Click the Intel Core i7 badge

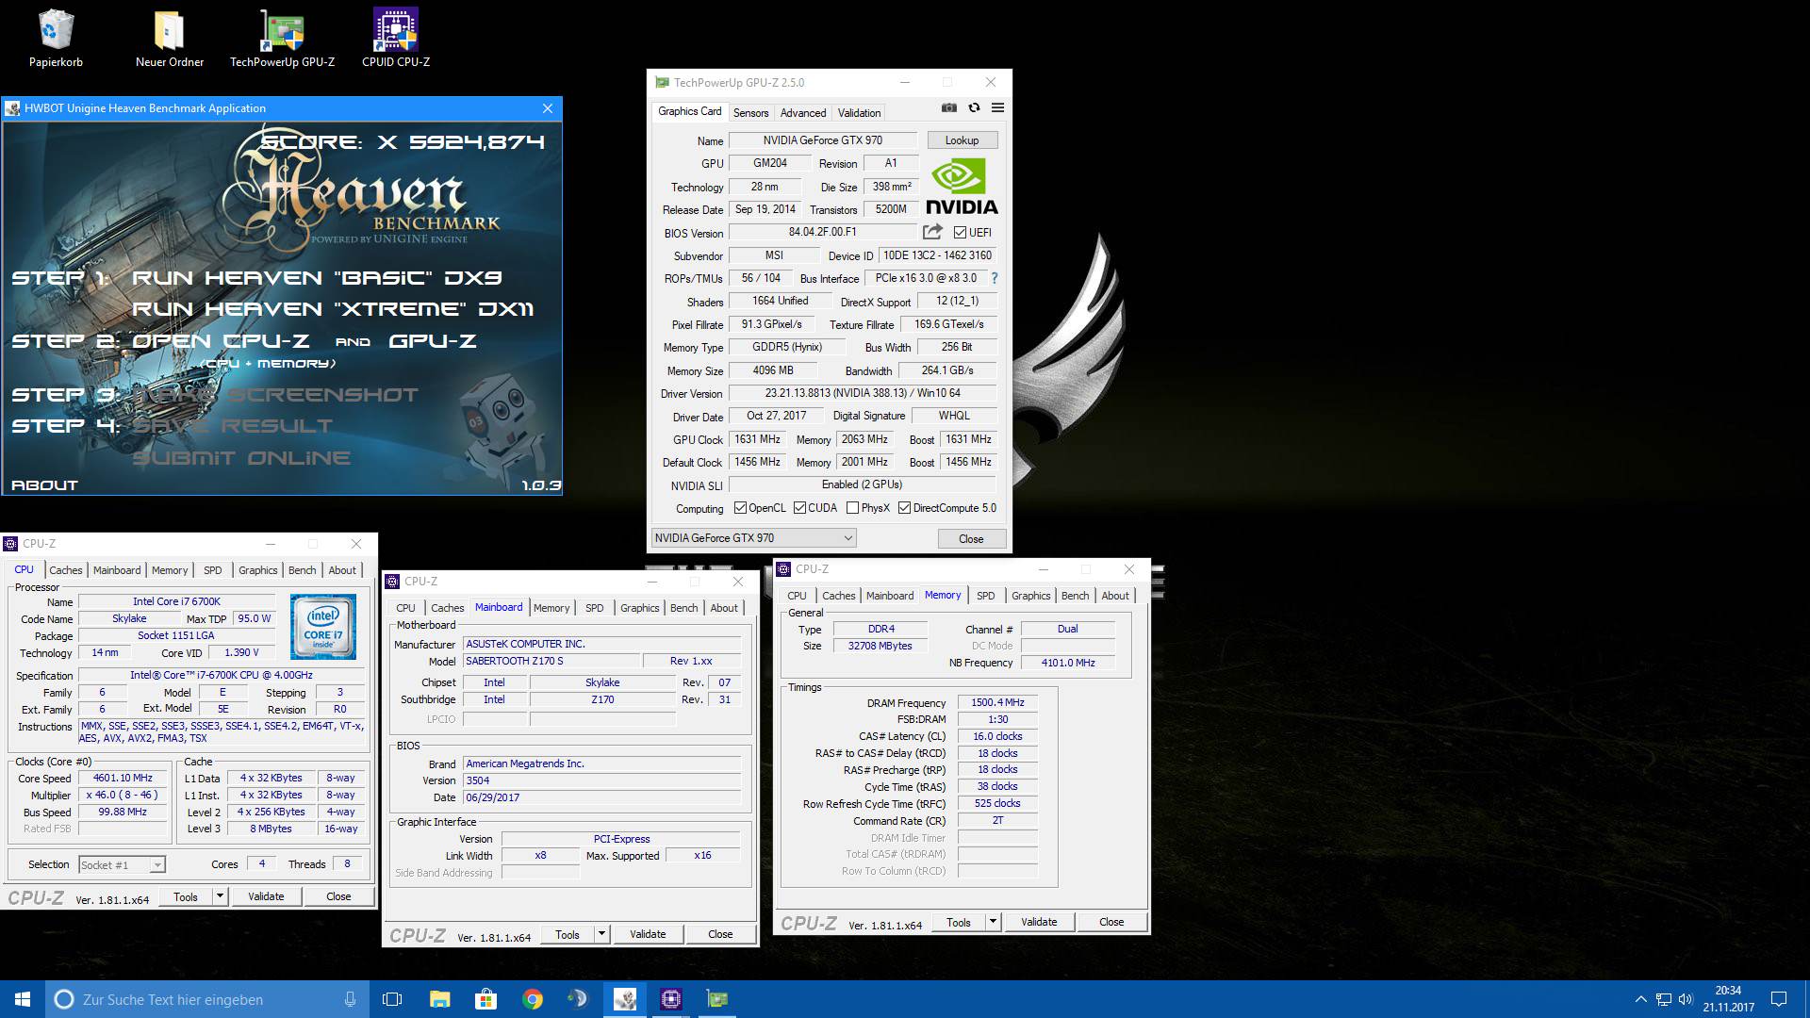[x=322, y=626]
